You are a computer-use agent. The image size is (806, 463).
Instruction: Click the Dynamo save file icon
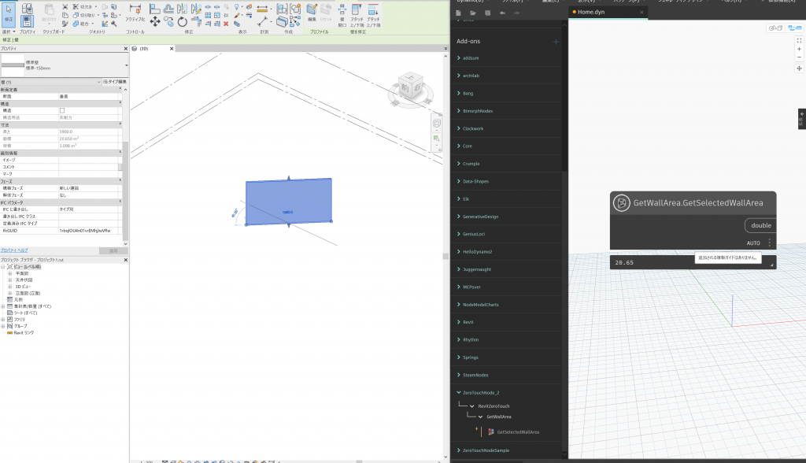tap(488, 13)
